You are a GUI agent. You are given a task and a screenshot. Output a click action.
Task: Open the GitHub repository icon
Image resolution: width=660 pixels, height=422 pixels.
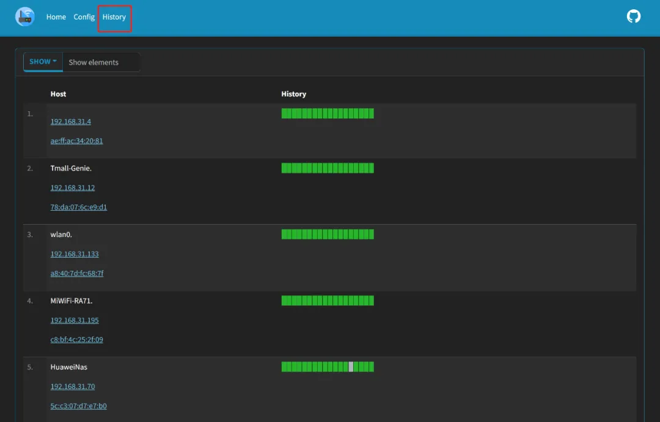(634, 16)
